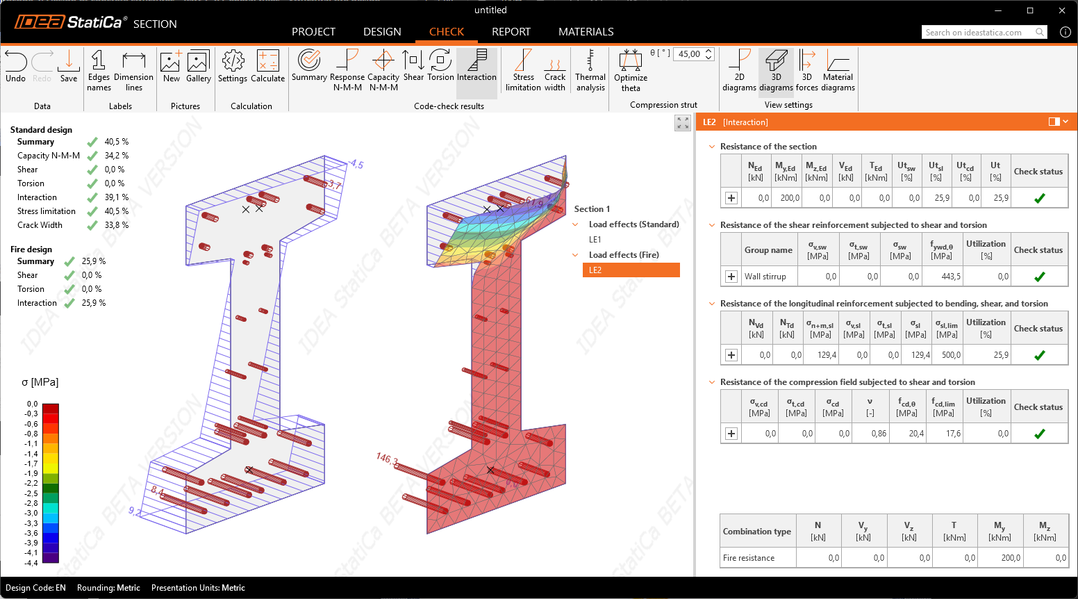Open the picture Gallery
Image resolution: width=1078 pixels, height=599 pixels.
pos(199,67)
